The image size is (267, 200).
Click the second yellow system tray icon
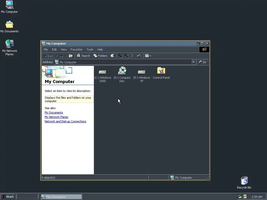point(245,196)
